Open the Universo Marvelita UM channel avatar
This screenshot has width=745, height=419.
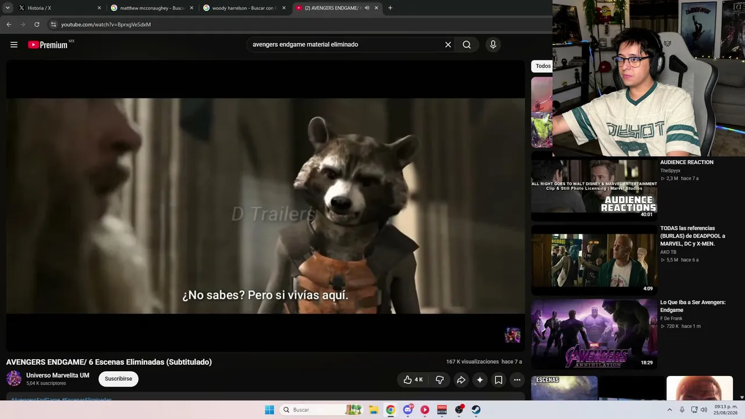pyautogui.click(x=14, y=379)
